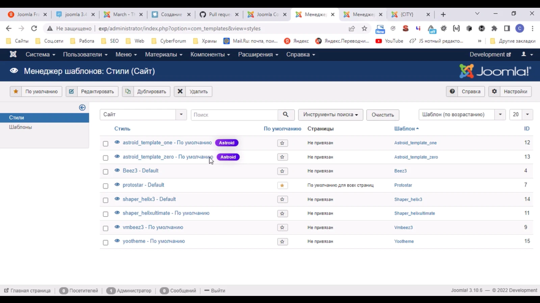Image resolution: width=540 pixels, height=303 pixels.
Task: Click the search magnifier button
Action: point(286,115)
